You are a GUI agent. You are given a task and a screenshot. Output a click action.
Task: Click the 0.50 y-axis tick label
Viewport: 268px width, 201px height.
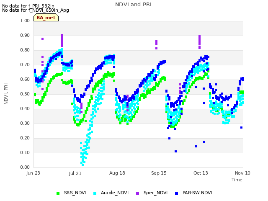coord(25,94)
